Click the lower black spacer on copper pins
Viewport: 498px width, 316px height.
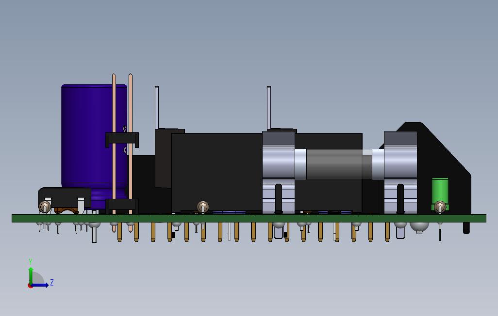pyautogui.click(x=122, y=205)
